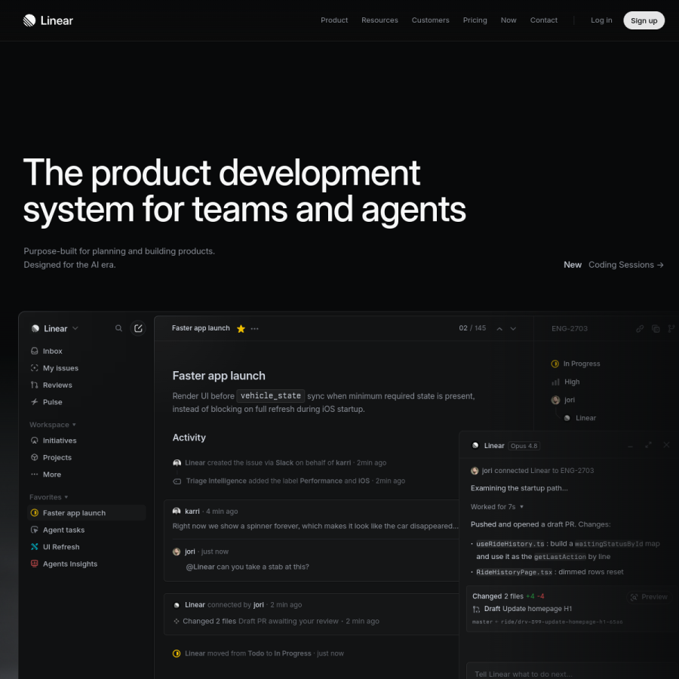
Task: Click the Sign up button
Action: [644, 20]
